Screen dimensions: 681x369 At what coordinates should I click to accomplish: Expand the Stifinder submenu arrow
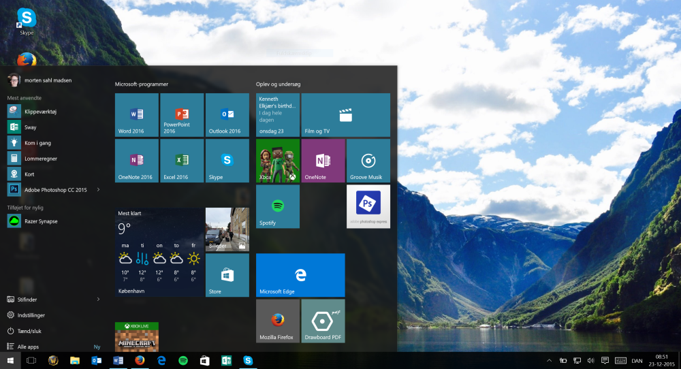99,299
